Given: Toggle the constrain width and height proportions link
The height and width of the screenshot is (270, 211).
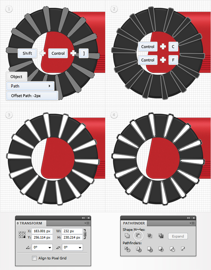Looking at the screenshot, I should coord(84,234).
